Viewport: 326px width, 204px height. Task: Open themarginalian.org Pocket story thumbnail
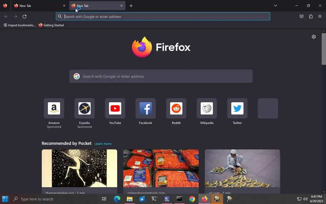click(x=79, y=168)
